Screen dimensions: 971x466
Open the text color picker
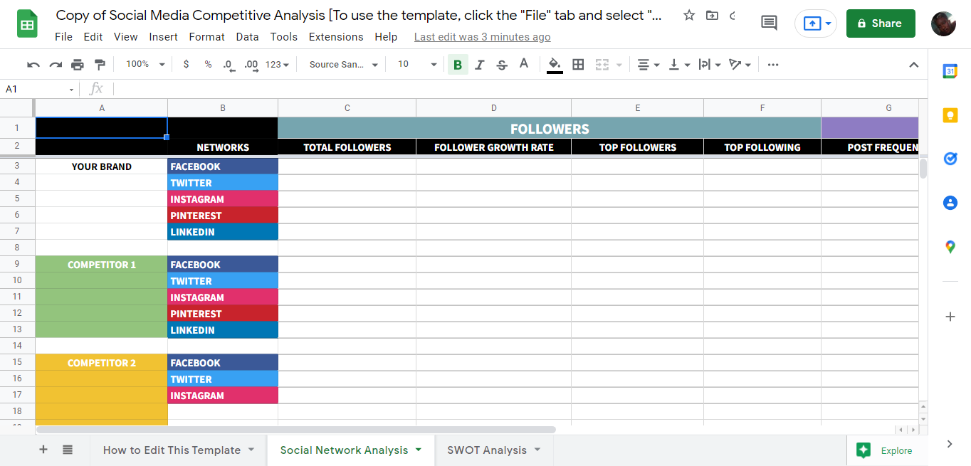[524, 64]
